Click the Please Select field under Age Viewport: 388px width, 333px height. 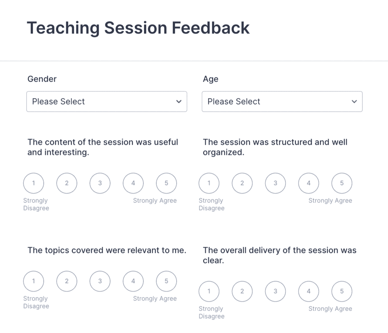pos(282,101)
